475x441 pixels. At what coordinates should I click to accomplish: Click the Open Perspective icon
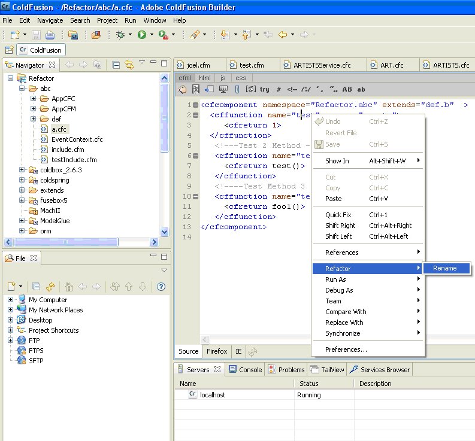pyautogui.click(x=9, y=50)
